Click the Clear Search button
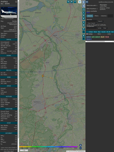This screenshot has width=114, height=152. [92, 23]
